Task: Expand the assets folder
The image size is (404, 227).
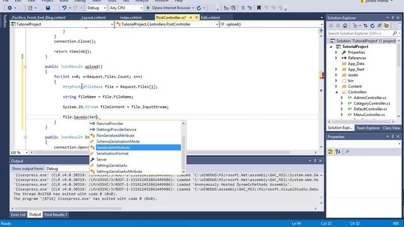Action: click(x=336, y=75)
